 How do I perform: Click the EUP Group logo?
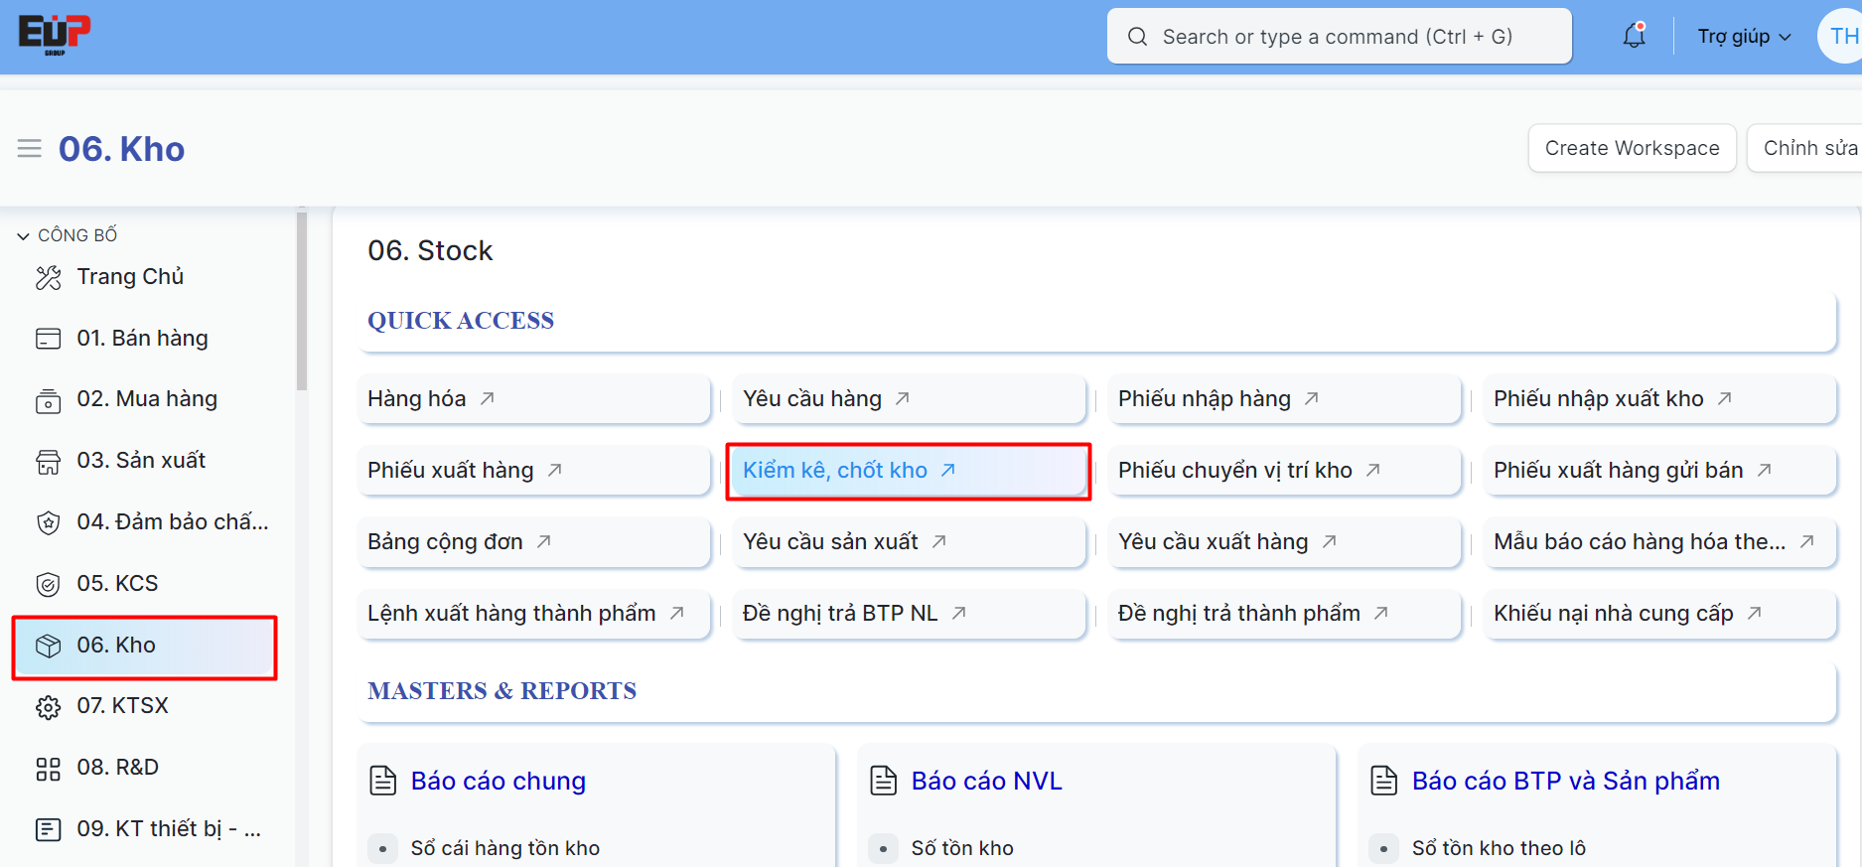pyautogui.click(x=54, y=35)
